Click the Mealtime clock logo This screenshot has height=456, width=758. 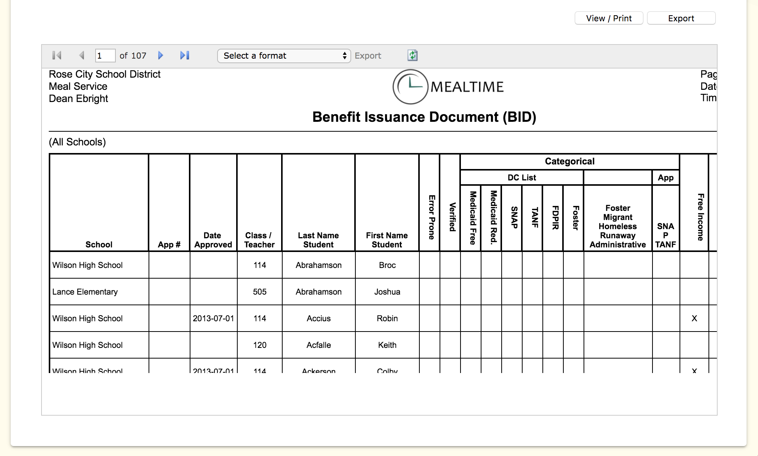click(x=410, y=87)
